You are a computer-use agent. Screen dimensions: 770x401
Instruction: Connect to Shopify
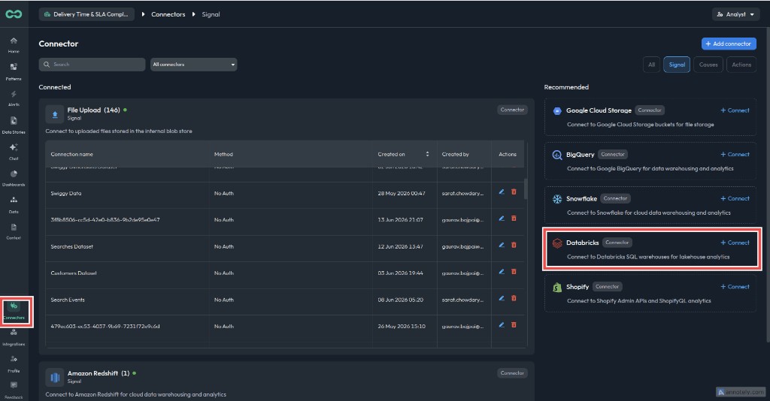click(735, 287)
